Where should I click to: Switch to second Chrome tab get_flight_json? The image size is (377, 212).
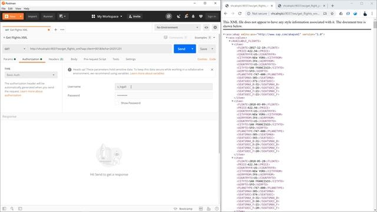click(302, 5)
